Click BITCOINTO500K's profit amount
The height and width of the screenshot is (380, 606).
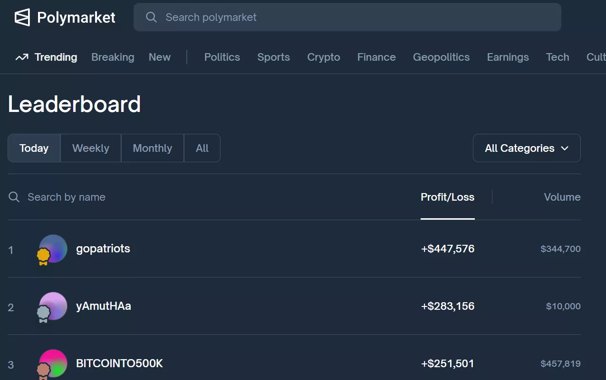tap(447, 363)
